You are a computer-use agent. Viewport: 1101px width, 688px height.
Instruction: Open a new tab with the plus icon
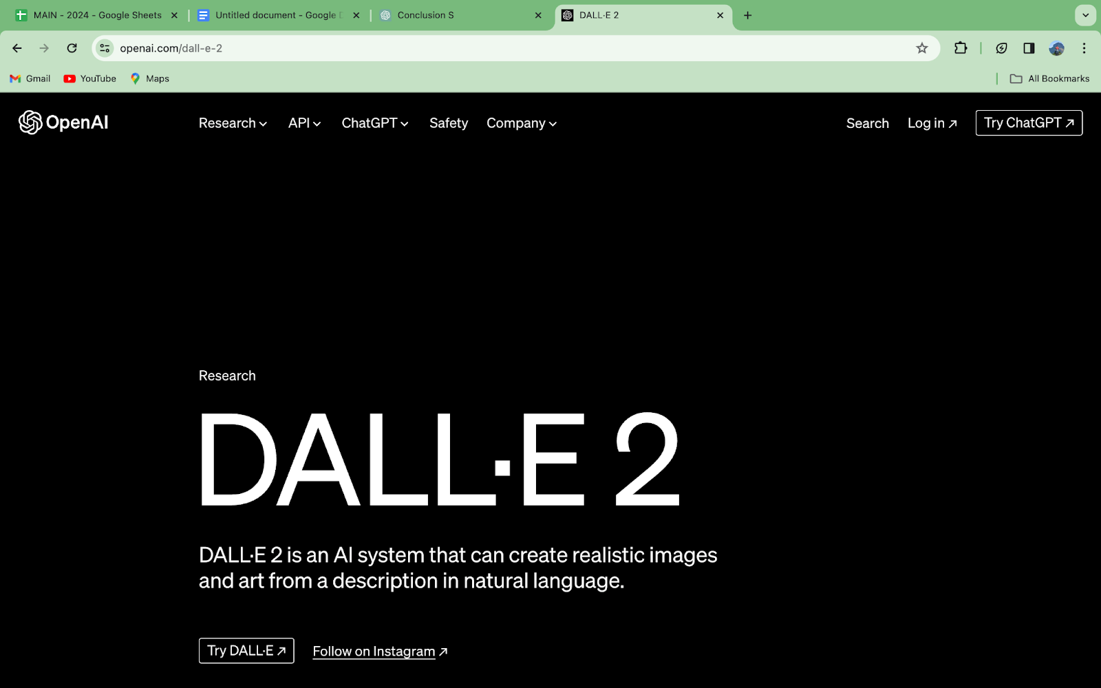748,15
